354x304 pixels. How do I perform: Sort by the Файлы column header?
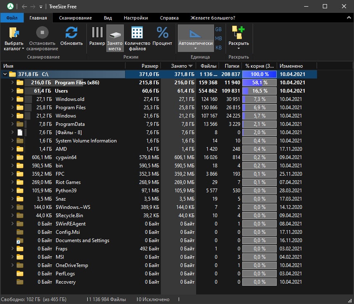pos(208,66)
